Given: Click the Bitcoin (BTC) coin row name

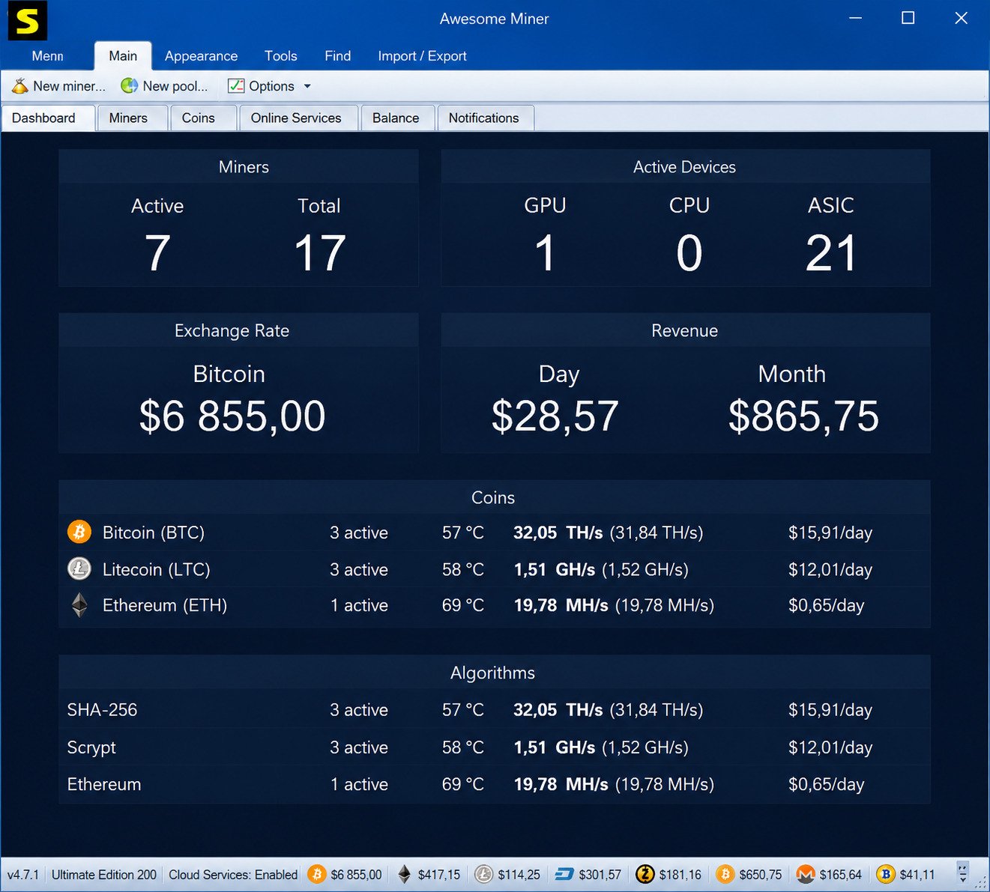Looking at the screenshot, I should click(x=154, y=533).
